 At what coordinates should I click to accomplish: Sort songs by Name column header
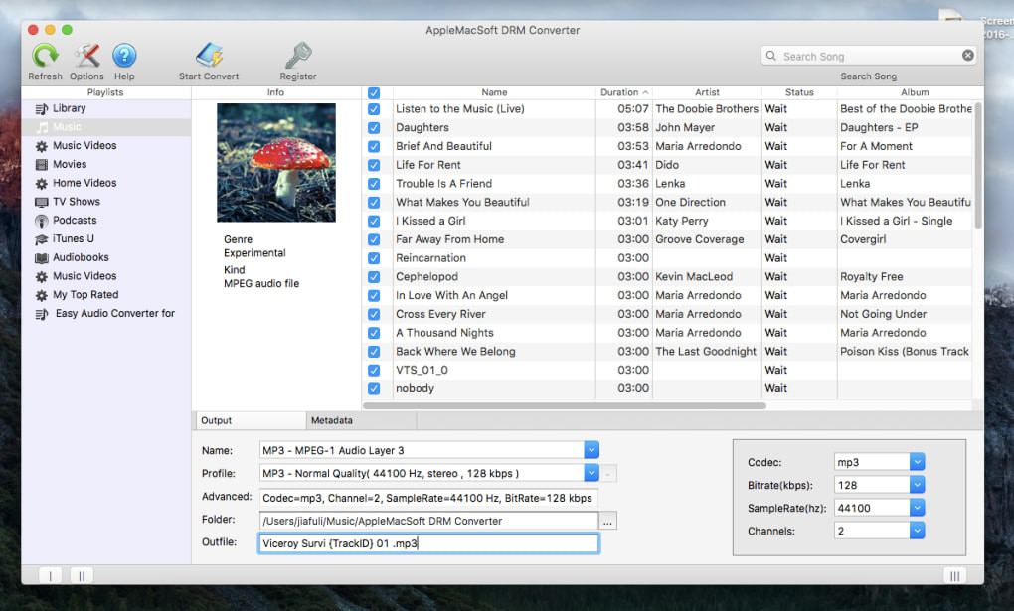494,92
